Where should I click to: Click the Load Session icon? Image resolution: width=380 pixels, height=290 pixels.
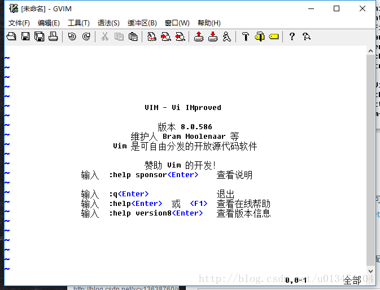pos(199,37)
